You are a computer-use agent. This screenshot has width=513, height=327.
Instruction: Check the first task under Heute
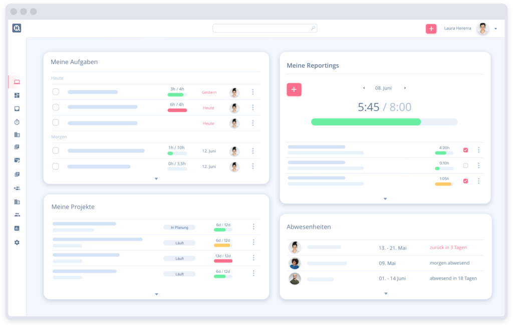[x=56, y=92]
